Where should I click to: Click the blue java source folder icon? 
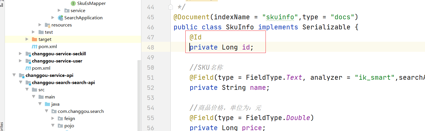47,104
